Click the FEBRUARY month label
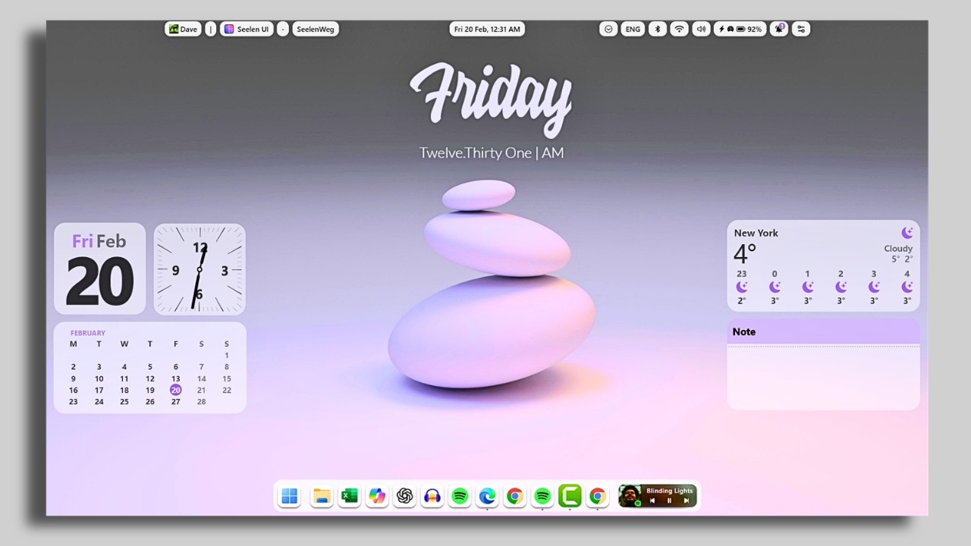The image size is (971, 546). coord(88,333)
